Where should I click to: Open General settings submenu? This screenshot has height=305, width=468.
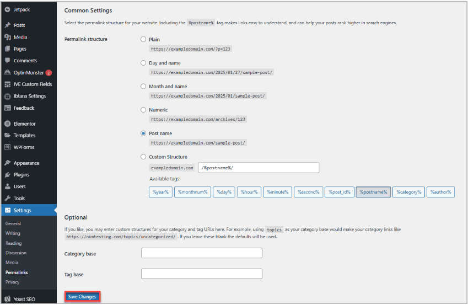[13, 223]
